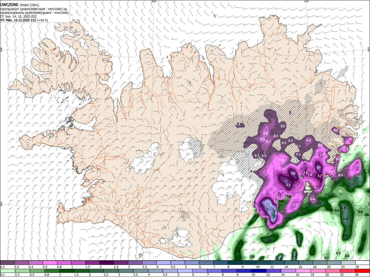This screenshot has height=277, width=370.
Task: Select the palest green lower legend swatch labeled 0.1
Action: pyautogui.click(x=8, y=271)
